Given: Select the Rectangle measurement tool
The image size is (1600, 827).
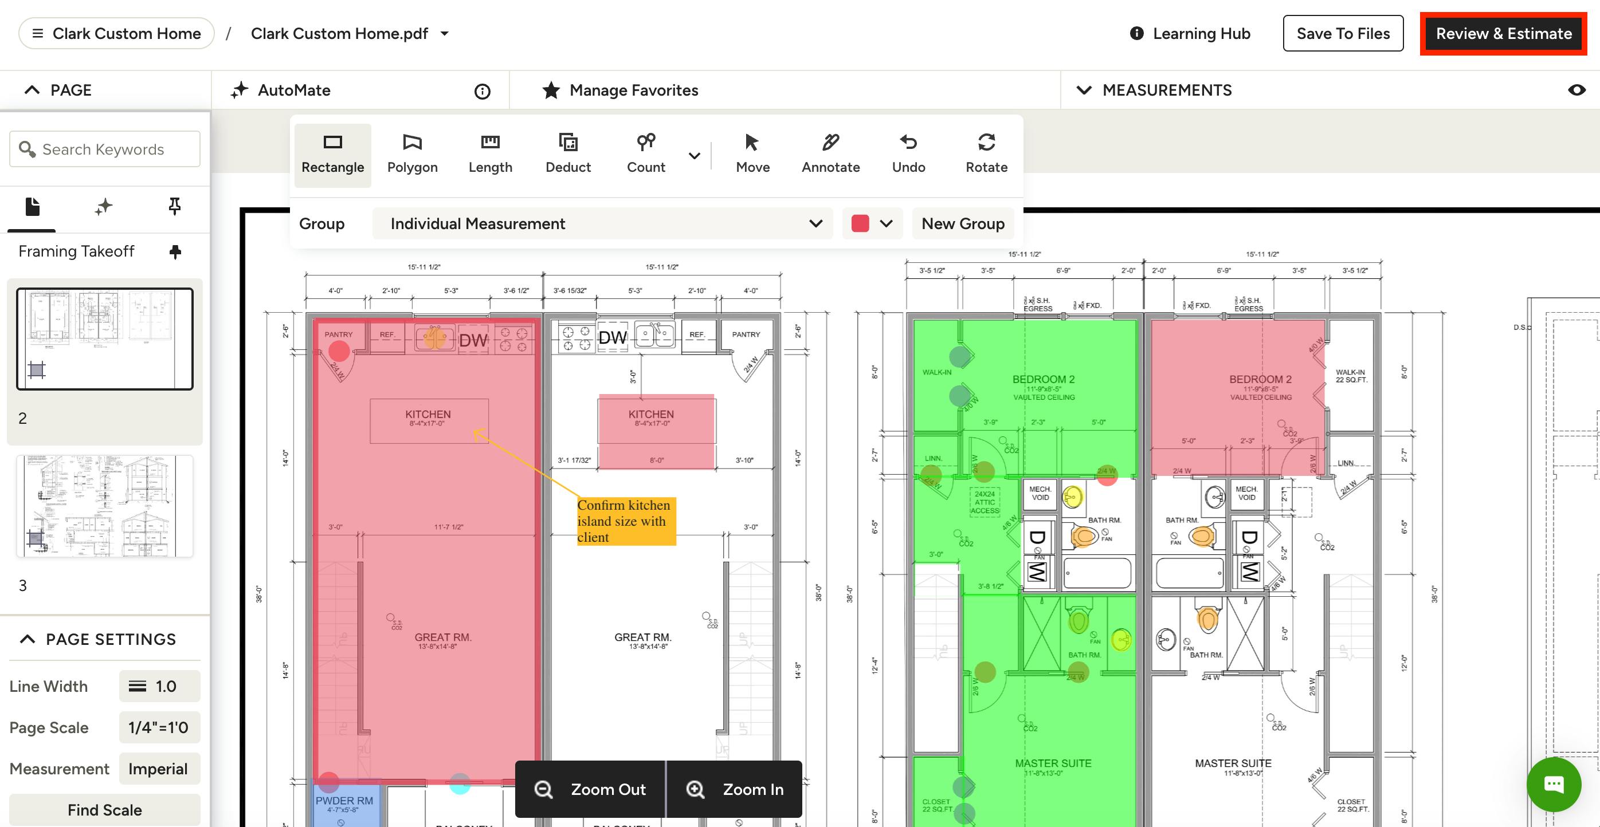Looking at the screenshot, I should [x=332, y=154].
